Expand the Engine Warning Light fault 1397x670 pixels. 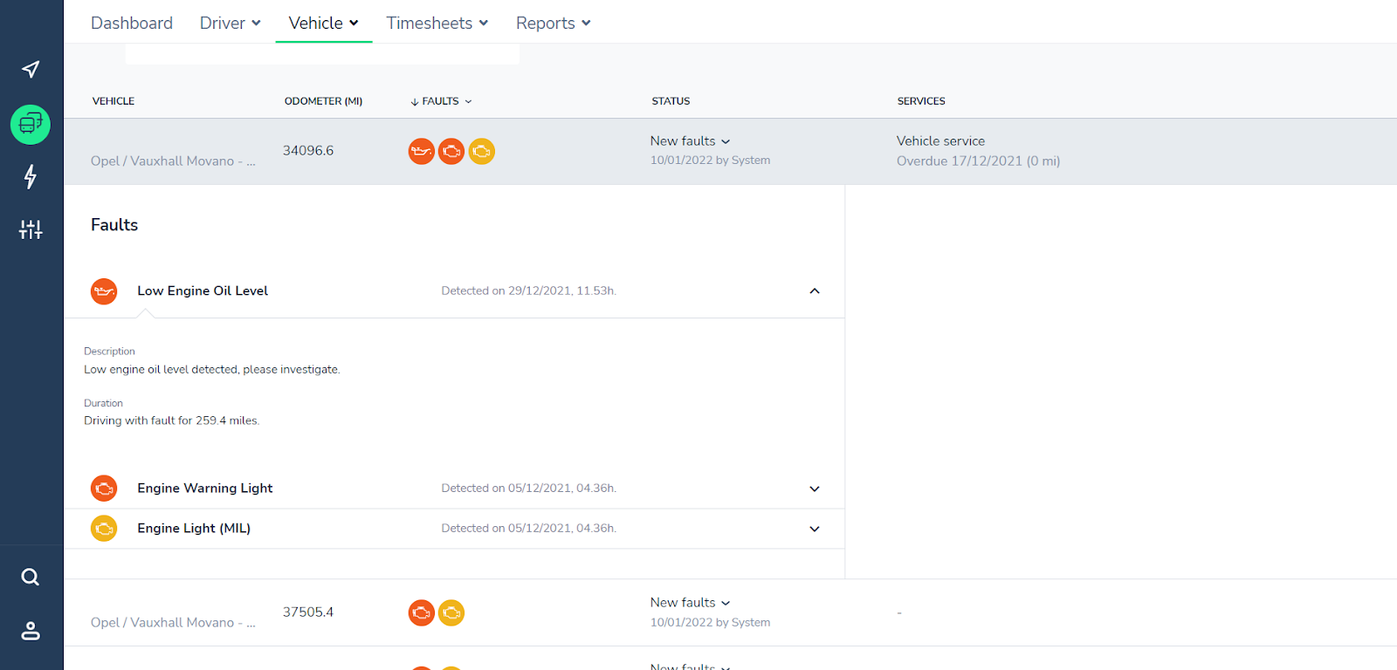coord(815,489)
